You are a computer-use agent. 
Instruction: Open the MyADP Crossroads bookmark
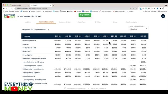[x=119, y=11]
